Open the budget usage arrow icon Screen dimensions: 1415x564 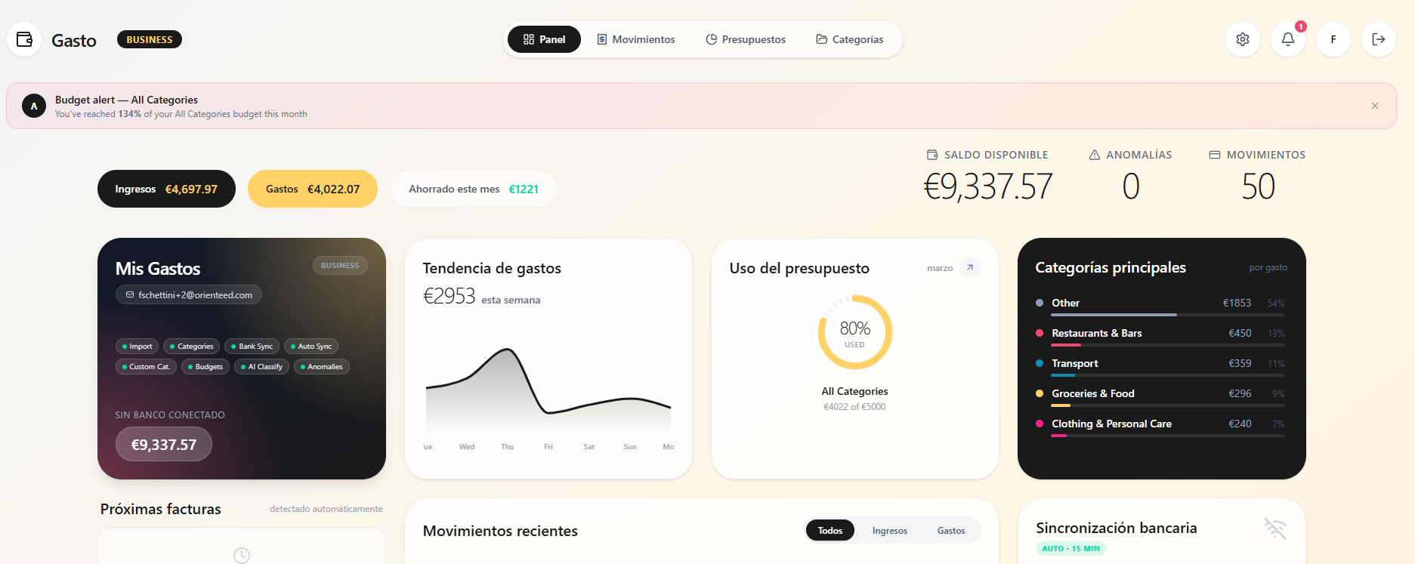[969, 267]
